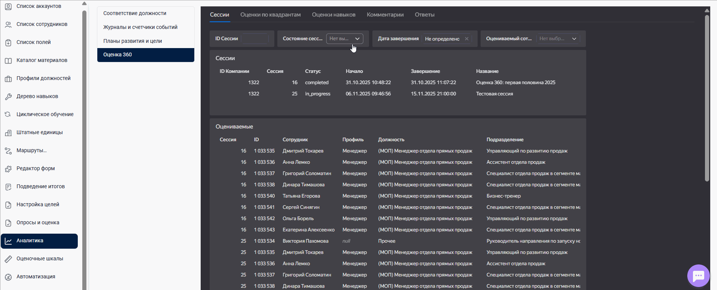
Task: Expand the evaluated employee dropdown
Action: pyautogui.click(x=558, y=39)
